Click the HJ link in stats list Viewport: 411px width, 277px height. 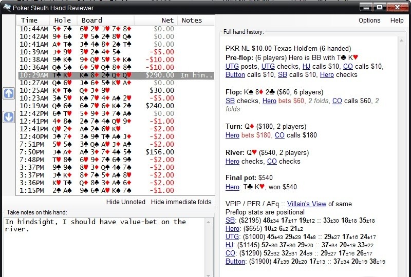(229, 245)
